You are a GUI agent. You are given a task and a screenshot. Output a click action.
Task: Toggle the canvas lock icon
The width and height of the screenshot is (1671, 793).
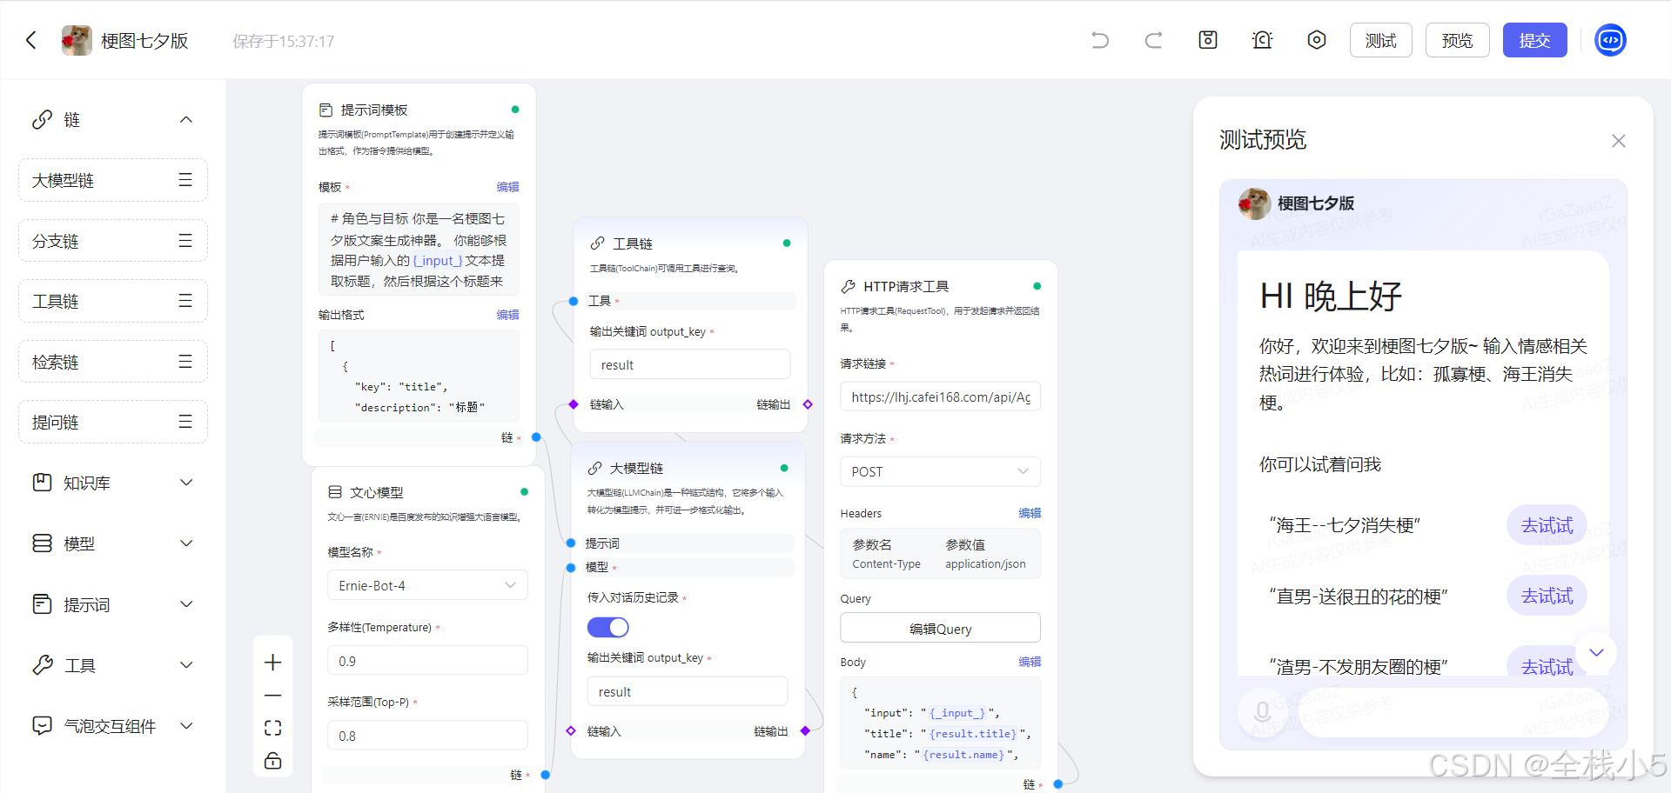(x=272, y=761)
